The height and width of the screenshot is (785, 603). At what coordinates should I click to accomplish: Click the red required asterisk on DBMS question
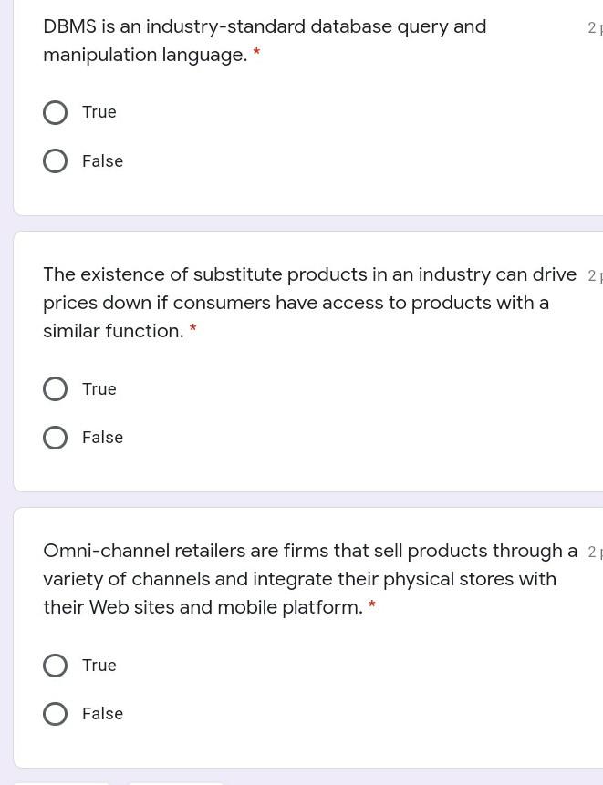[x=256, y=53]
